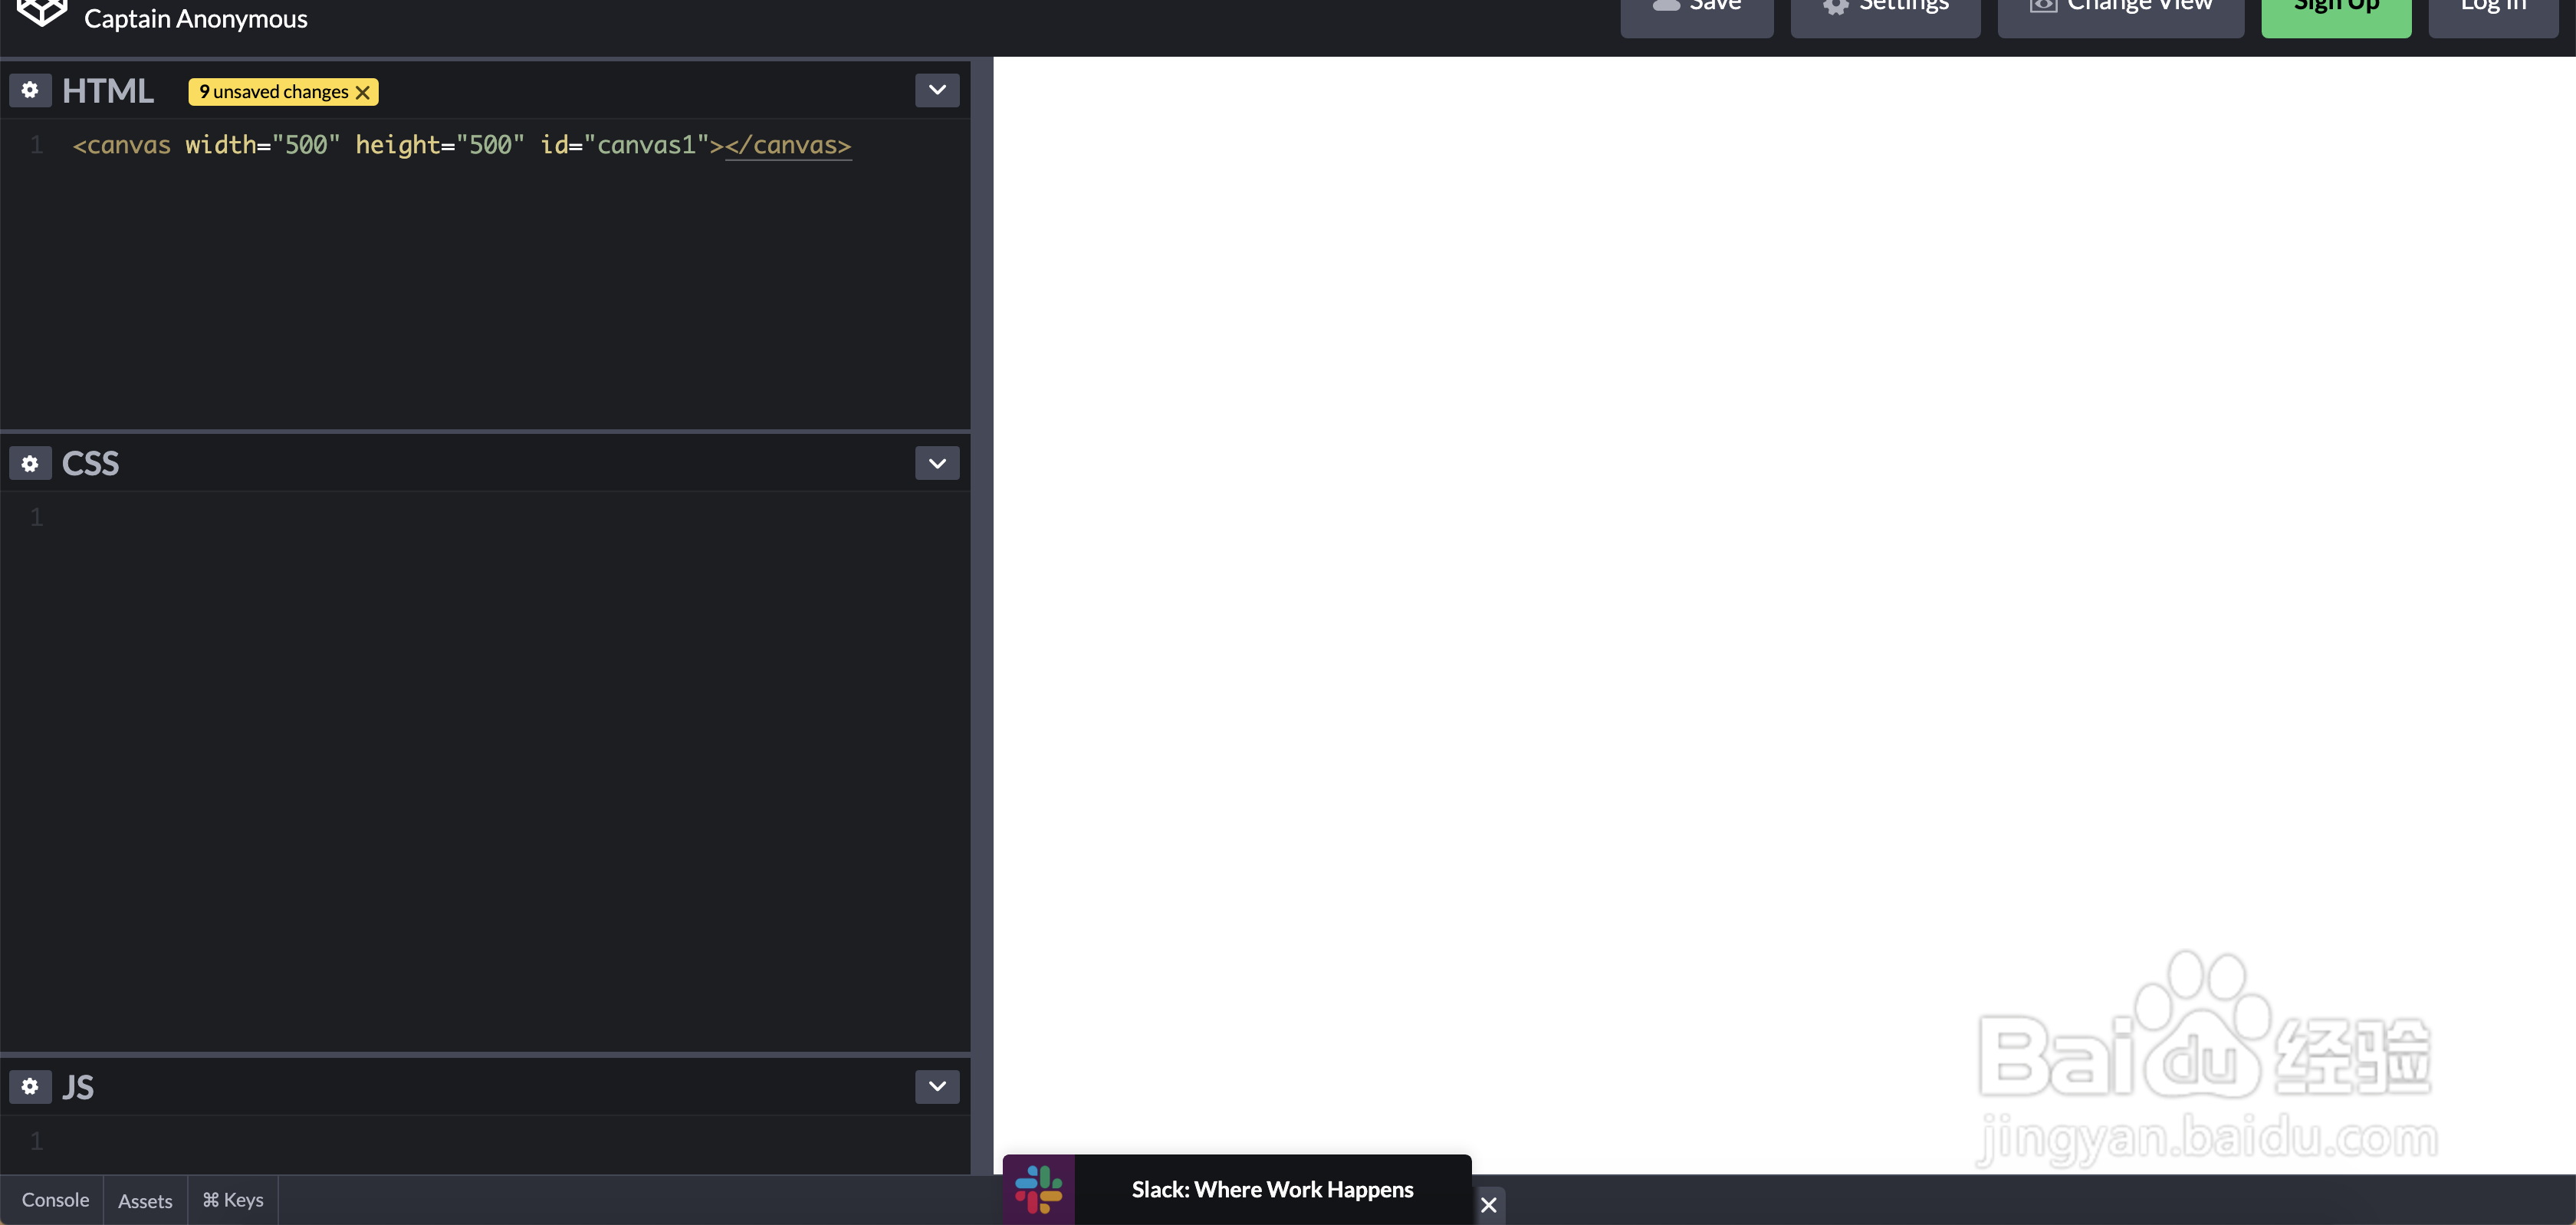The width and height of the screenshot is (2576, 1225).
Task: Click the Console tab at the bottom
Action: click(x=56, y=1200)
